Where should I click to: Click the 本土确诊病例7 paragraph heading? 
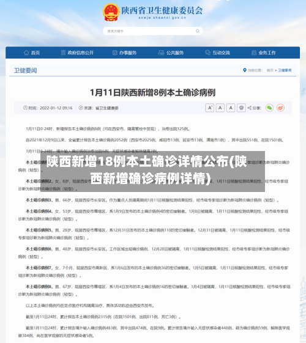(39, 268)
